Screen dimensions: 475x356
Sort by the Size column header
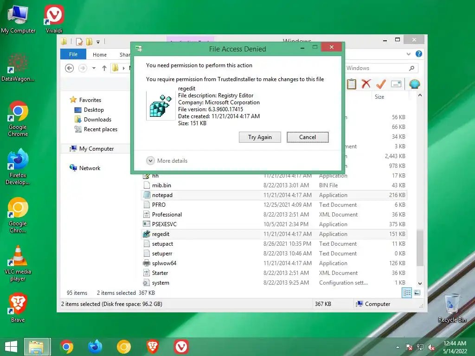click(x=390, y=97)
